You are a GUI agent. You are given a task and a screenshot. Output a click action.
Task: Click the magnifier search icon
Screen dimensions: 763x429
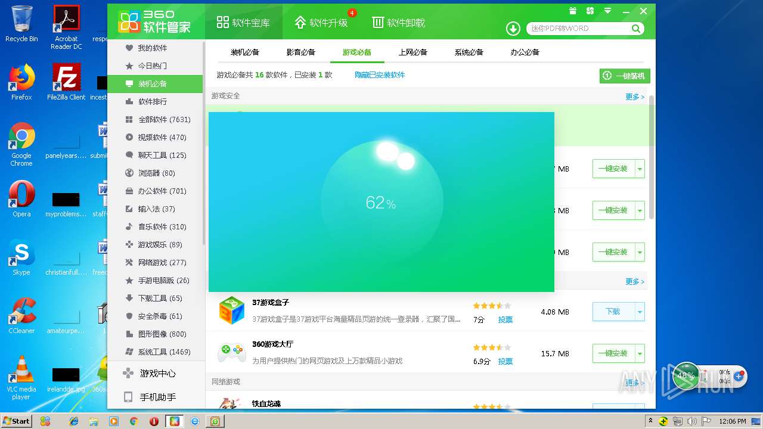tap(636, 28)
